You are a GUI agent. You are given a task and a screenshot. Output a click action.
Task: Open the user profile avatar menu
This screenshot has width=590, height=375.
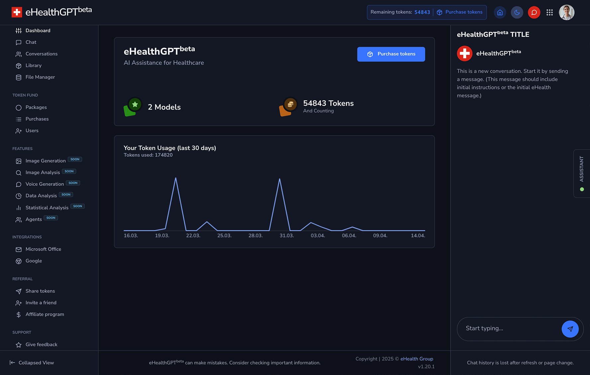coord(566,13)
